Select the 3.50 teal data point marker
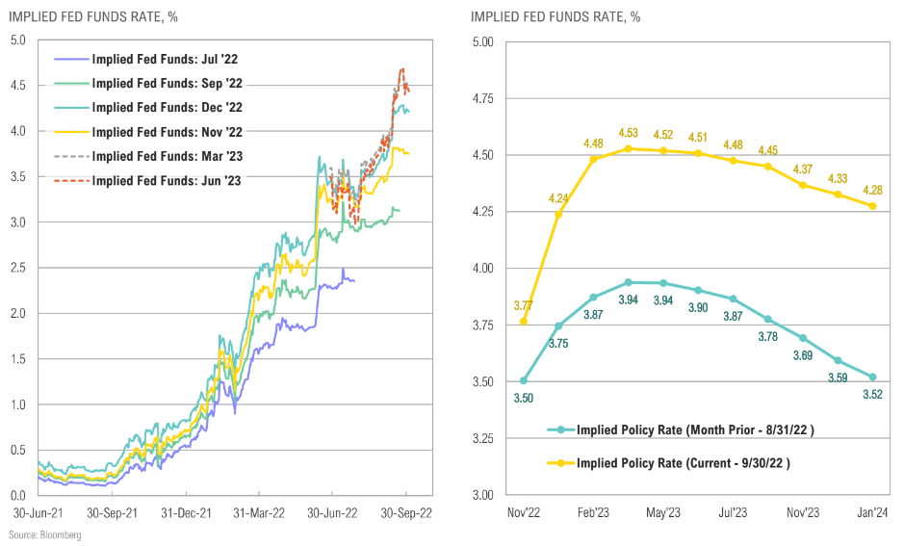The height and width of the screenshot is (546, 904). [524, 380]
